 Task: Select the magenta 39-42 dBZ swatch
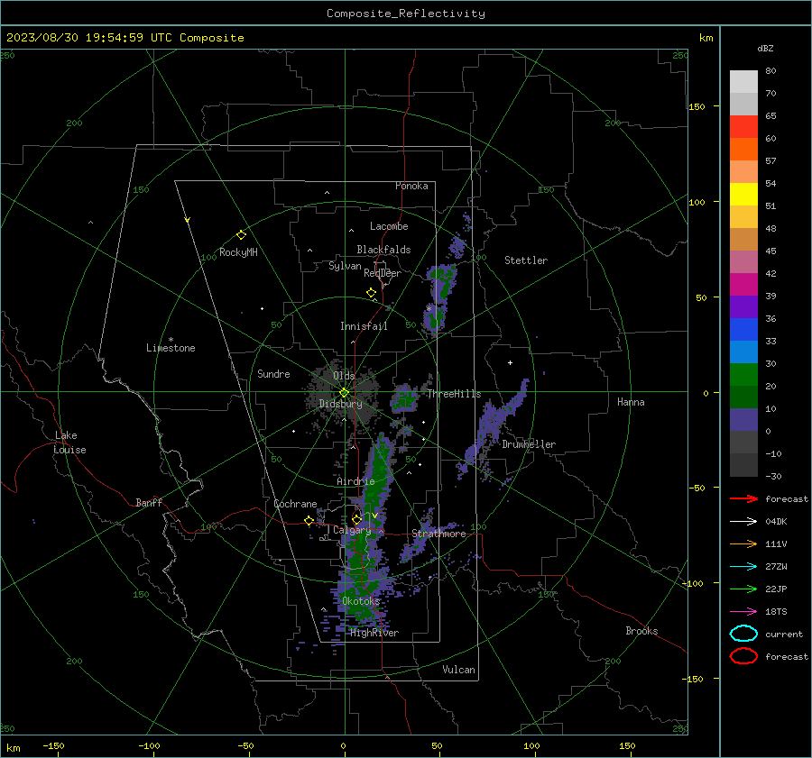pos(743,285)
